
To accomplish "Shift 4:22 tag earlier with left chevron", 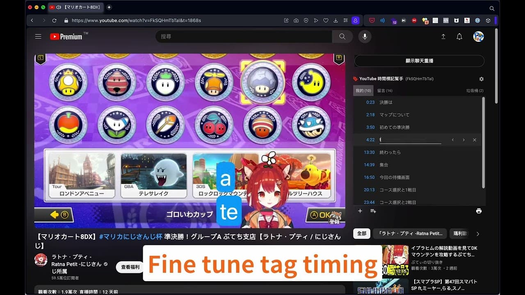I will 453,140.
